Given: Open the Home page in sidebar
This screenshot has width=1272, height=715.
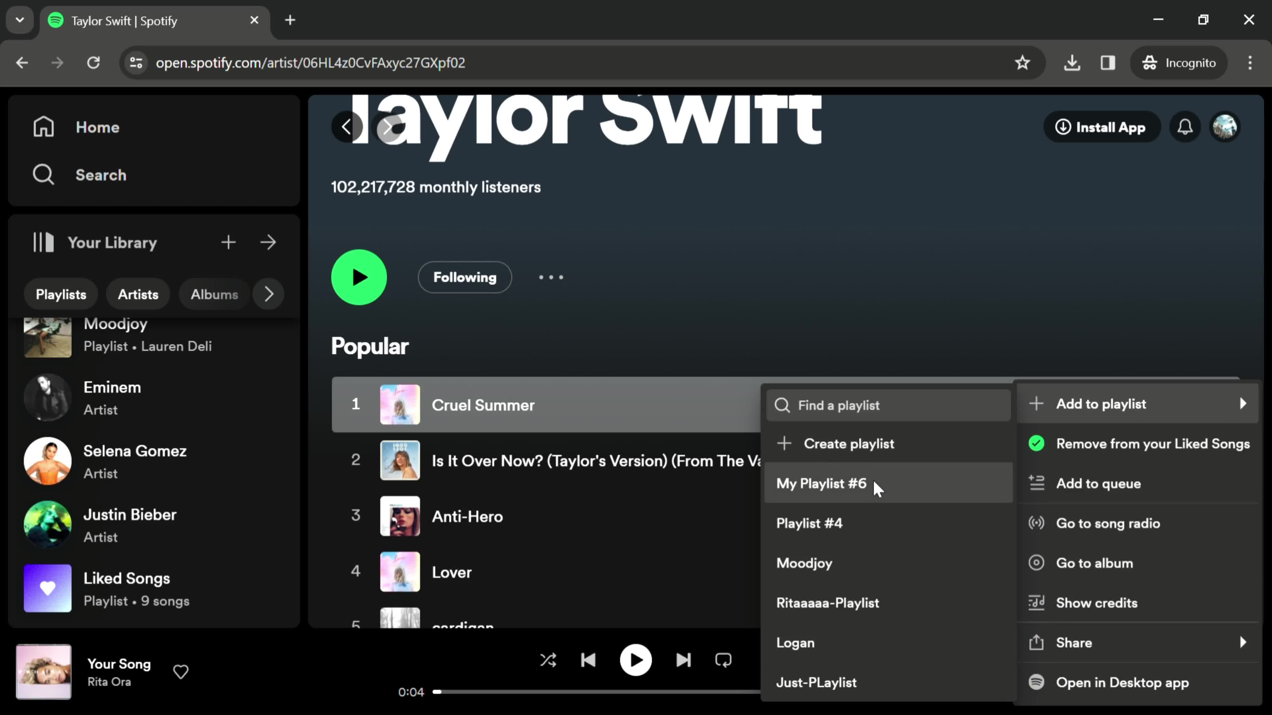Looking at the screenshot, I should point(77,127).
